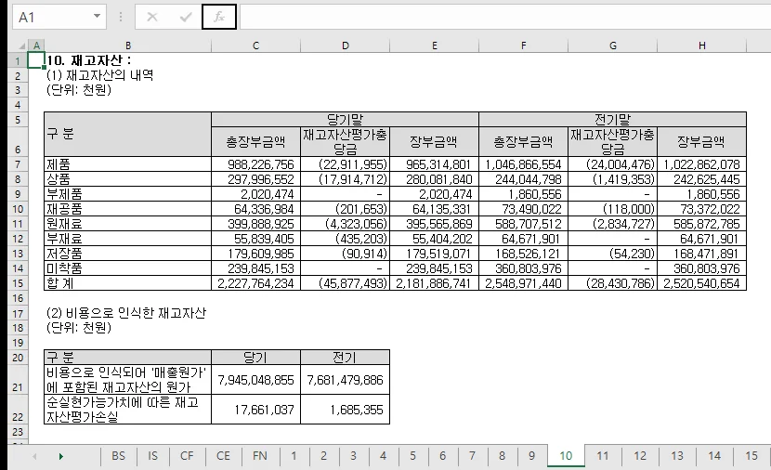771x470 pixels.
Task: Open the FN sheet tab
Action: pyautogui.click(x=259, y=456)
